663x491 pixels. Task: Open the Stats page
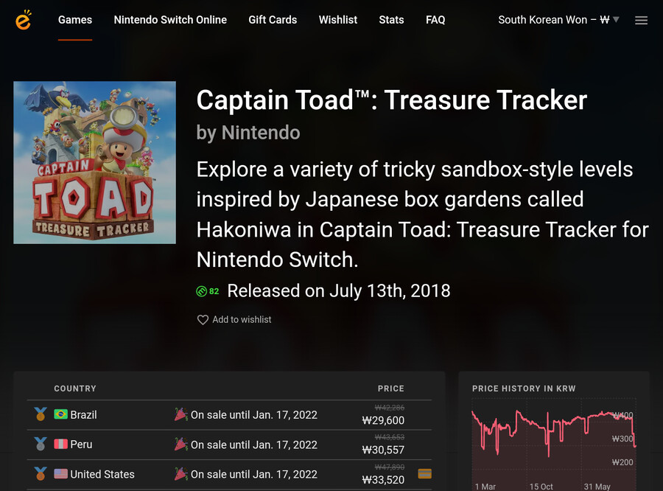[391, 20]
